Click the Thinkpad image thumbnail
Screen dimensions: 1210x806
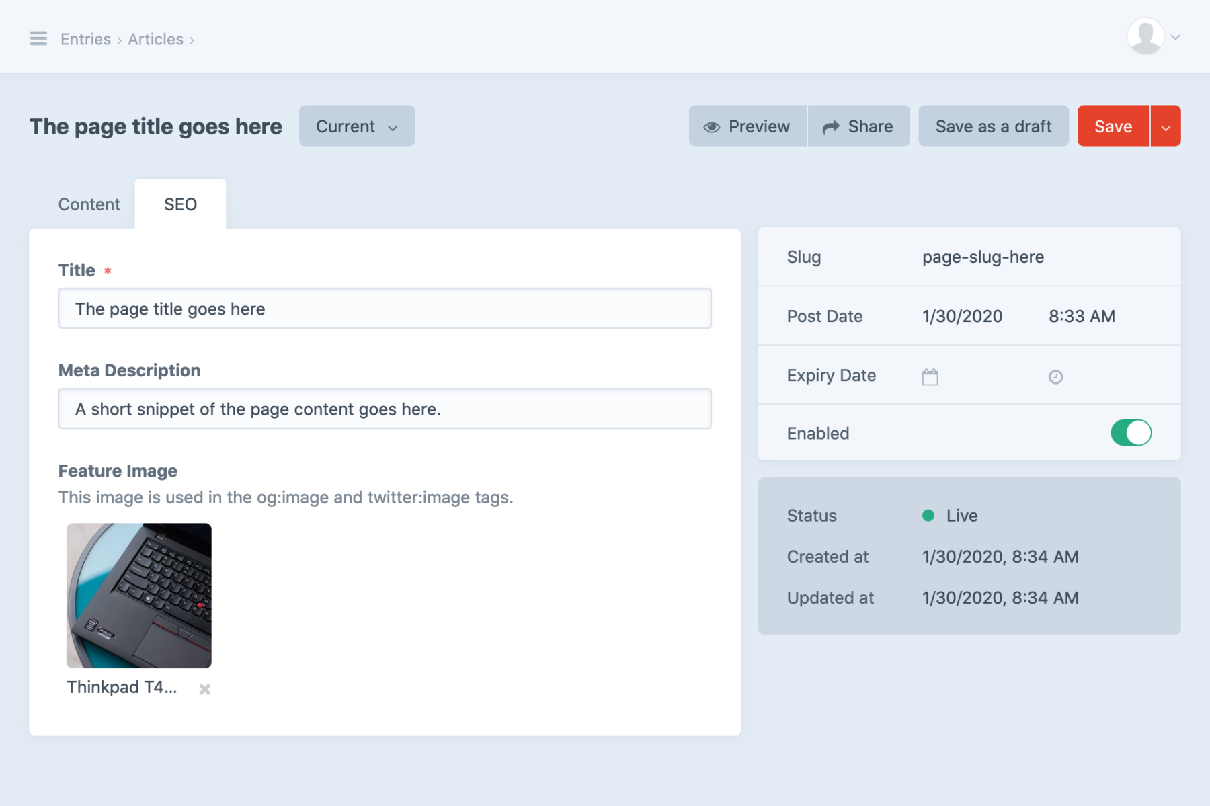pos(138,595)
